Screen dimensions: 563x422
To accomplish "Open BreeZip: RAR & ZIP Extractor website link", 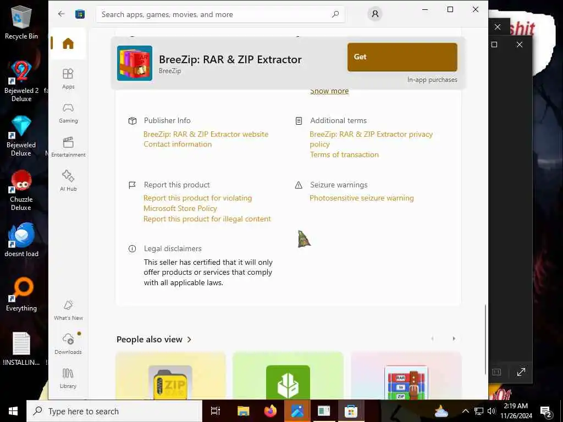I will (206, 134).
